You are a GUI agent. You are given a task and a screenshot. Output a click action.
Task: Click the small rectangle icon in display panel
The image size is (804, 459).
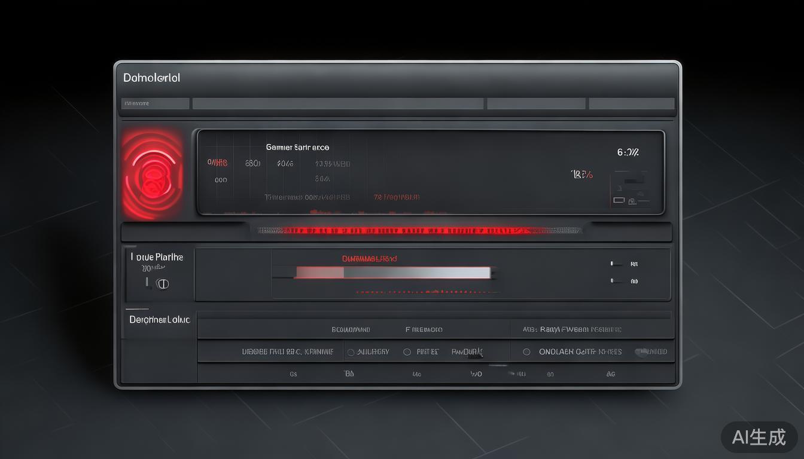point(619,200)
